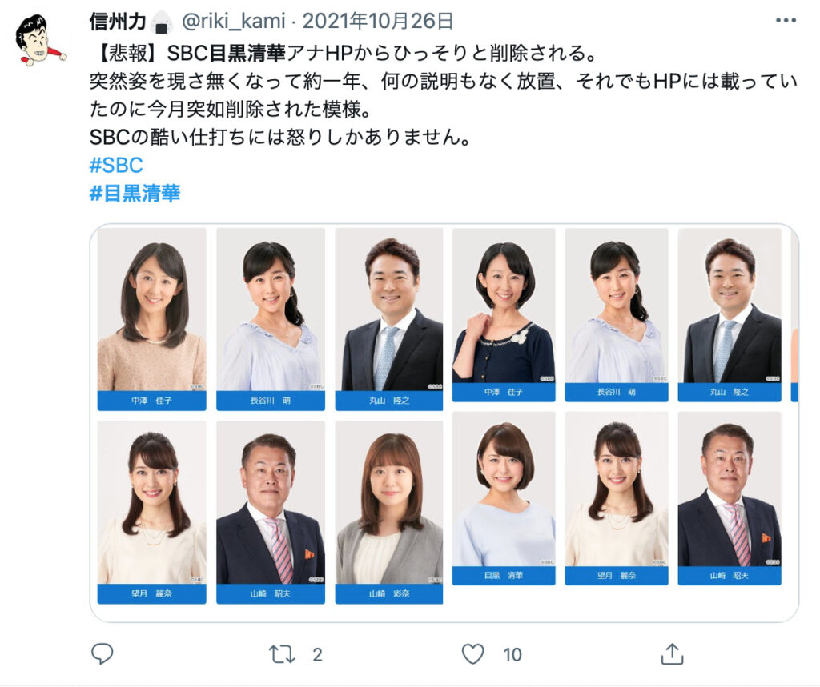Click the rice ball emoji beside username
The image size is (820, 687).
click(x=162, y=22)
